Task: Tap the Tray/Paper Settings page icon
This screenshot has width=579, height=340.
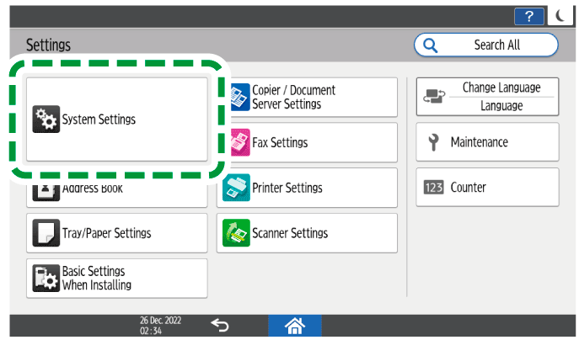Action: [46, 233]
